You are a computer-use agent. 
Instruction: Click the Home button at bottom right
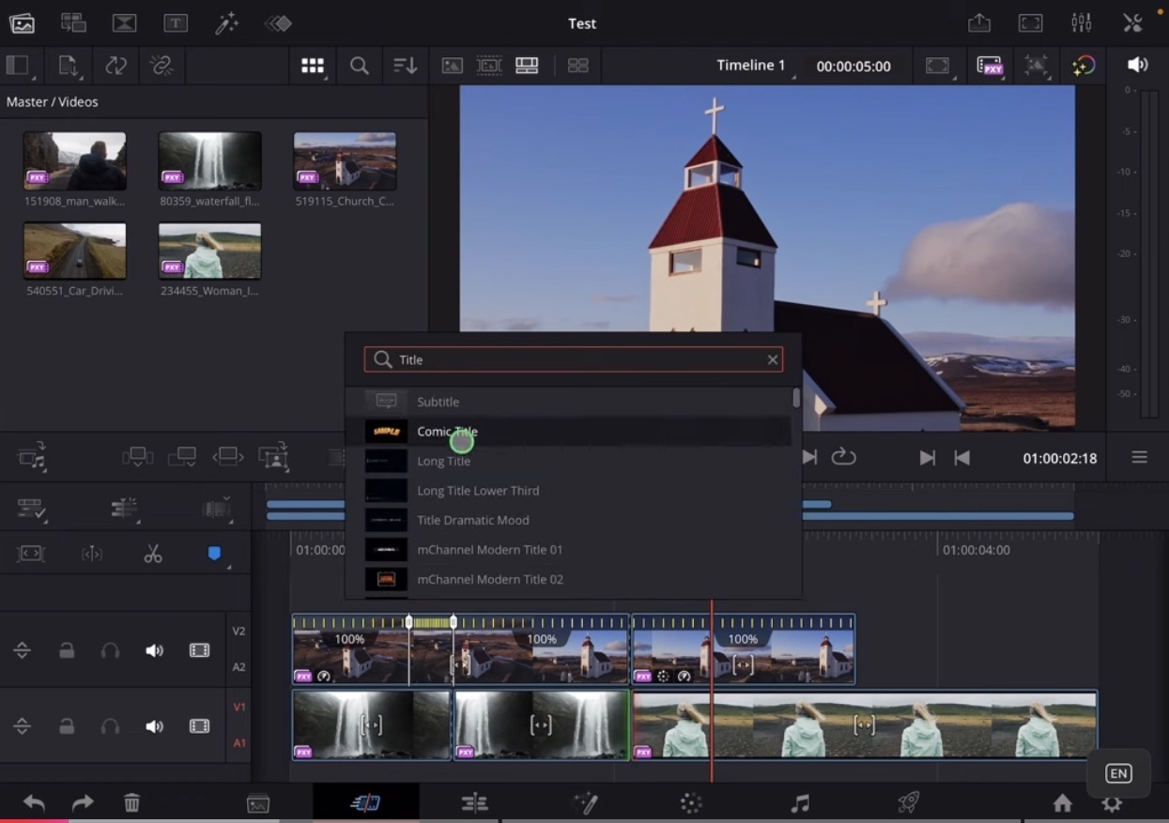[x=1062, y=803]
